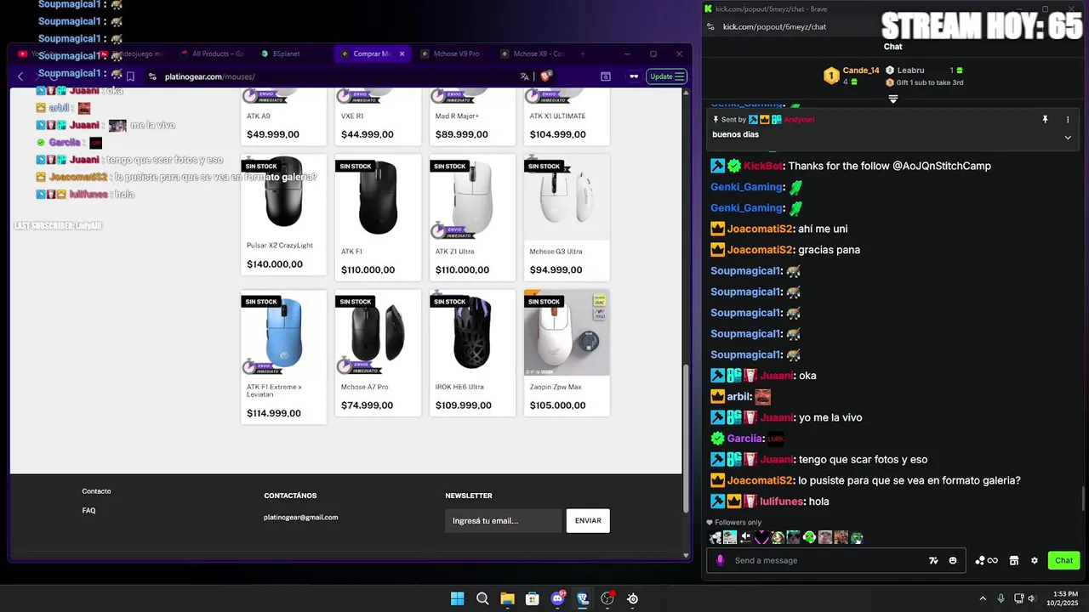Open File Explorer from taskbar
Screen dimensions: 1089x612
(x=507, y=598)
